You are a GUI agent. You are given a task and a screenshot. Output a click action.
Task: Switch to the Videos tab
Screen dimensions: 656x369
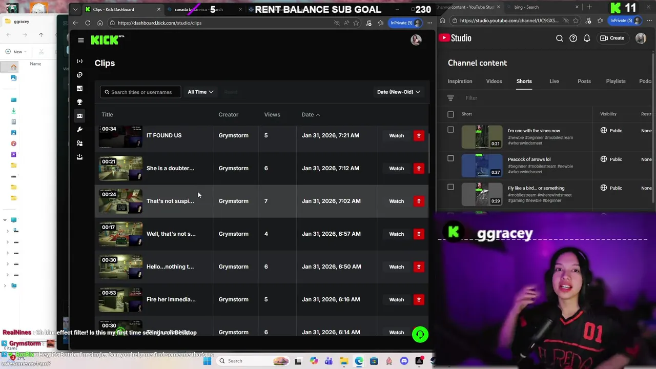494,81
